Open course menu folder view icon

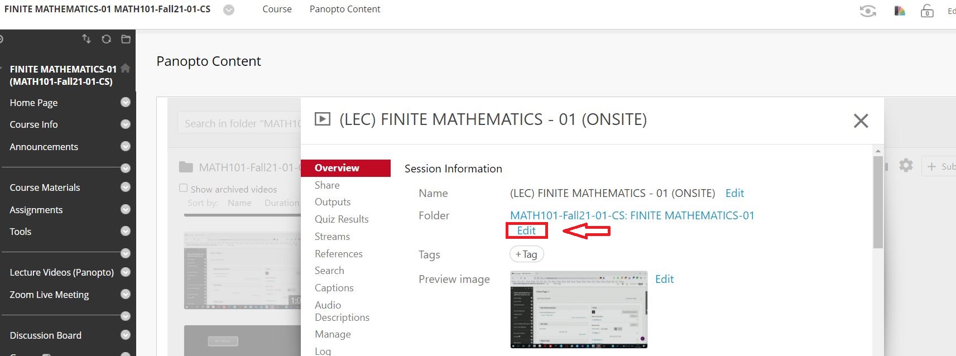(126, 39)
